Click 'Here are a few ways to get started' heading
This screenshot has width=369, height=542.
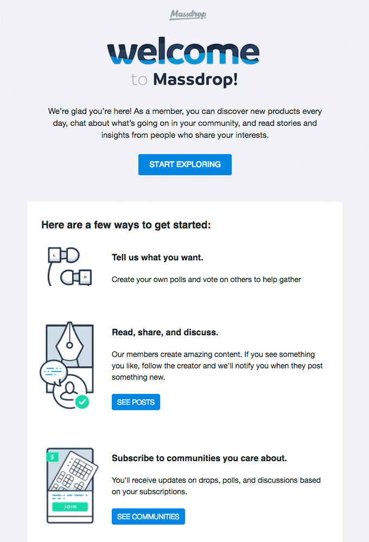tap(126, 225)
